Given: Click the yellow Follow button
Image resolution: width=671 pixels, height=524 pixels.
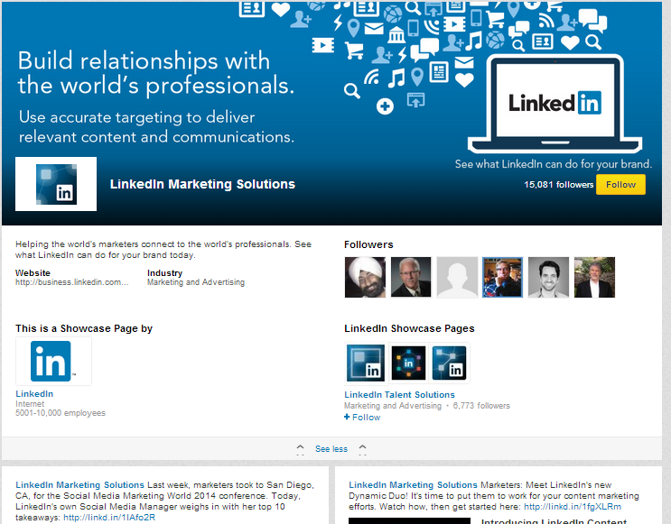Looking at the screenshot, I should [620, 185].
